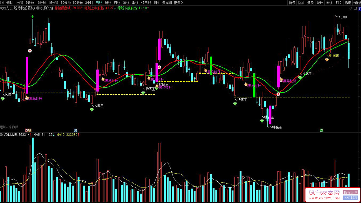Select the 5秒 period tab
The height and width of the screenshot is (203, 361).
pyautogui.click(x=156, y=3)
